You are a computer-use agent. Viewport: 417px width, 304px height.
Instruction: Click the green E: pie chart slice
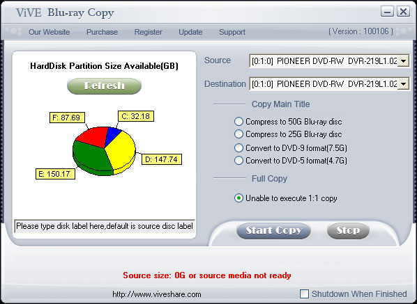tap(91, 158)
